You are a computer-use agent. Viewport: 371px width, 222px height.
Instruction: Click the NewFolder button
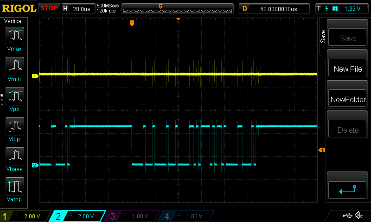(x=347, y=98)
